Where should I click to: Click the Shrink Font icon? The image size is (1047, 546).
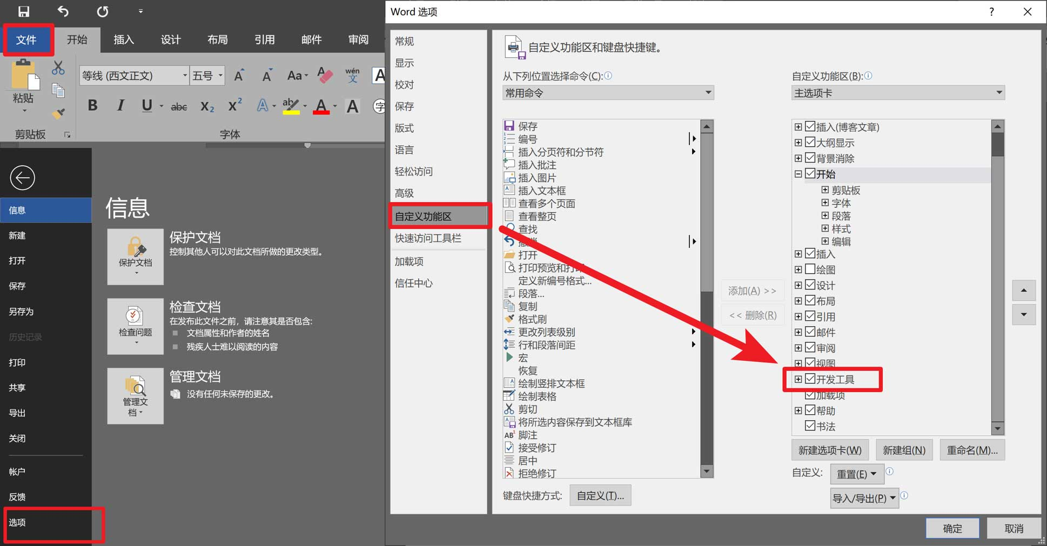point(267,76)
